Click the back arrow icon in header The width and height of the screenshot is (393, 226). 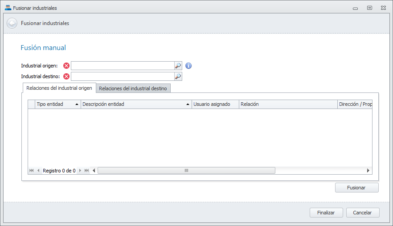point(12,23)
